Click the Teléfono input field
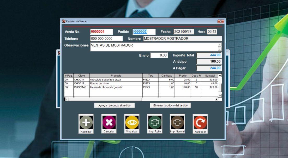The width and height of the screenshot is (288, 158). point(106,39)
